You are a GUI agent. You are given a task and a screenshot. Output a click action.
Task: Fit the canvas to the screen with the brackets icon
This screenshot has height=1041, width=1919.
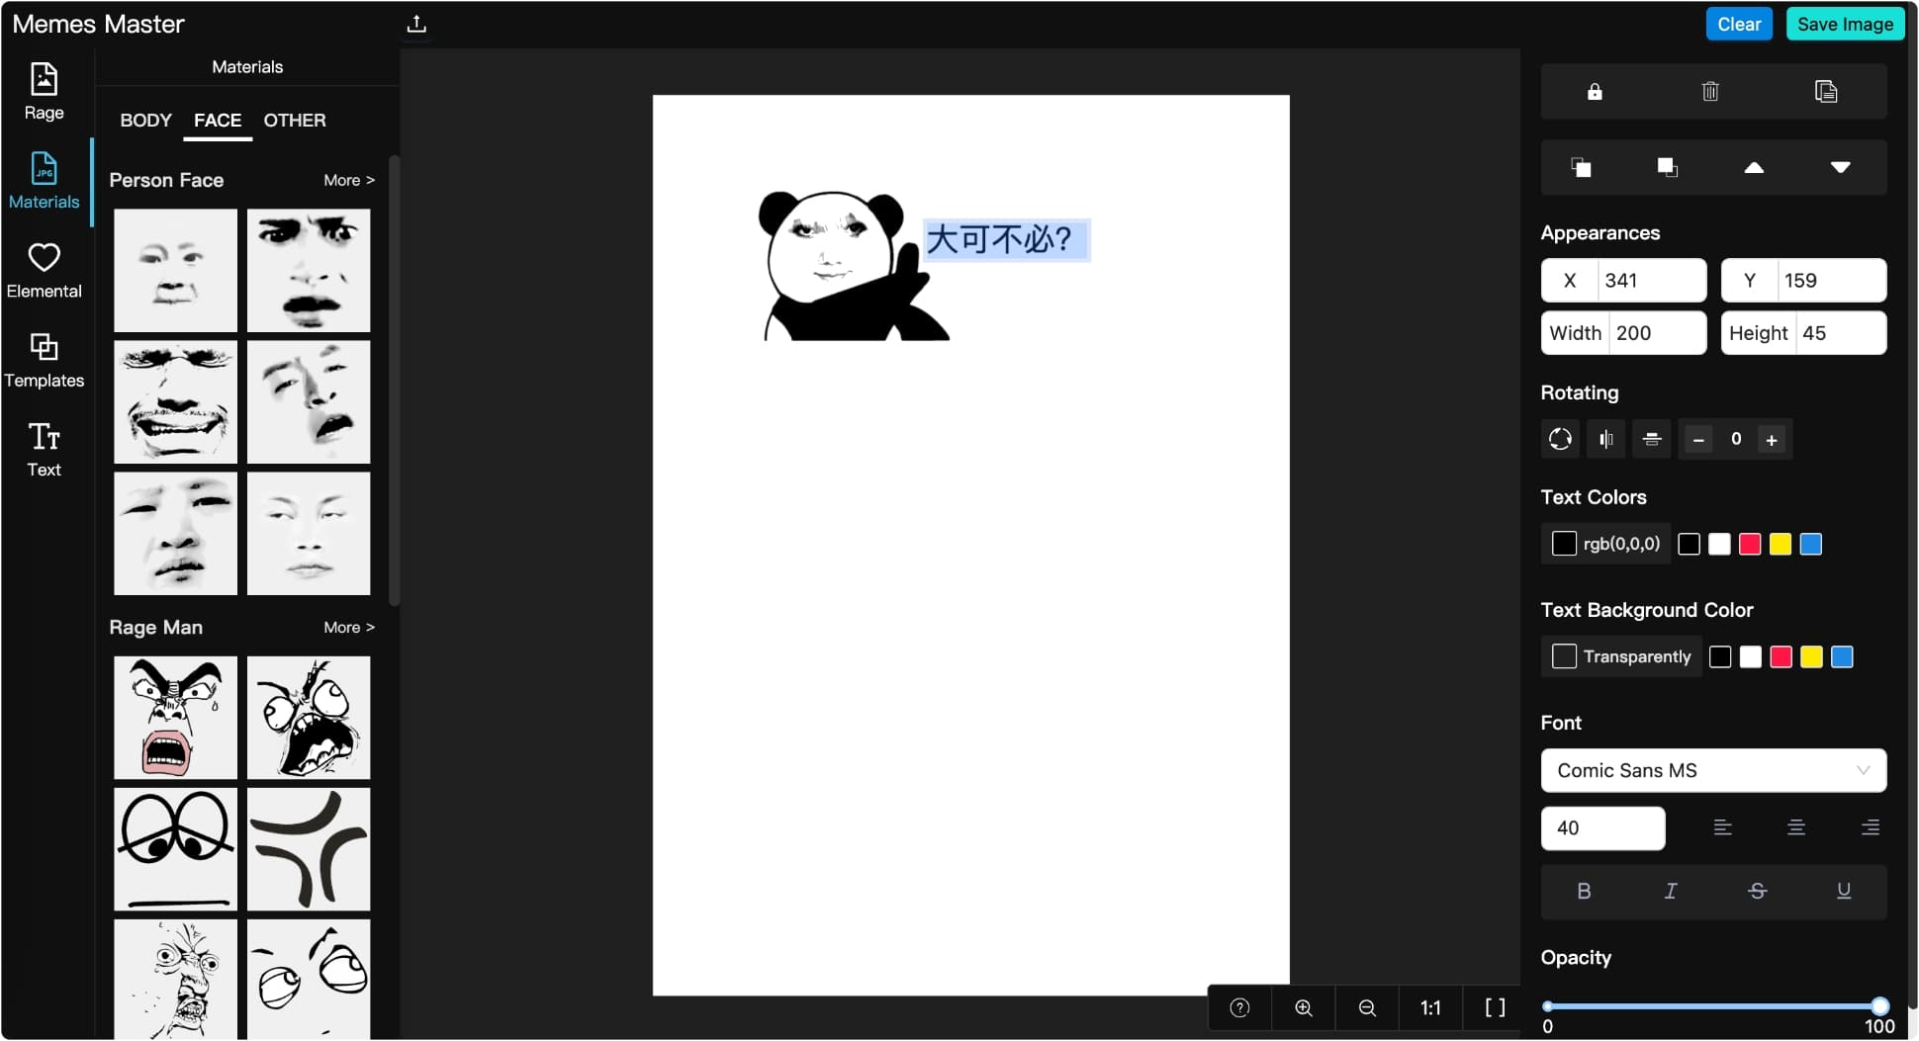click(x=1495, y=1007)
